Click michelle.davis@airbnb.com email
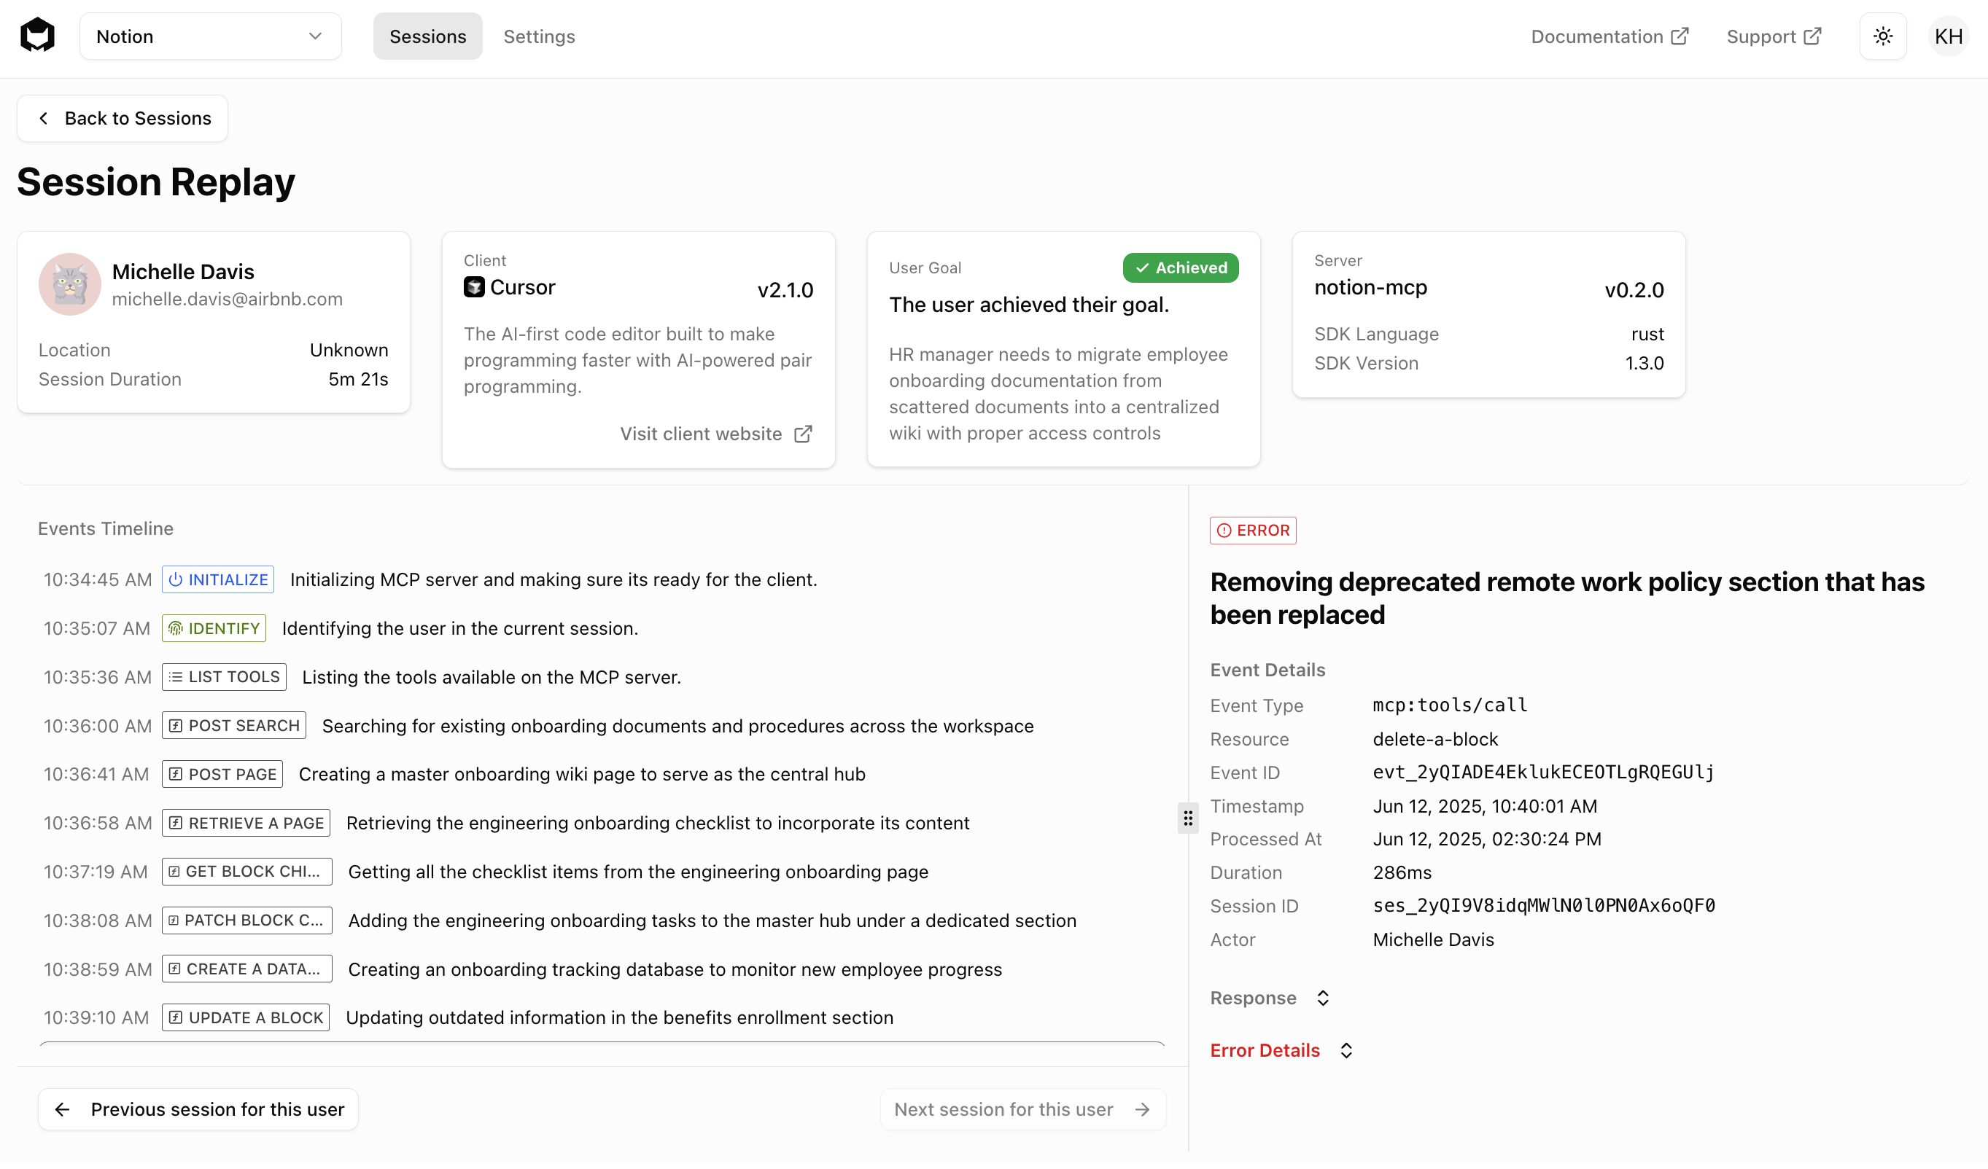The width and height of the screenshot is (1988, 1169). [228, 300]
